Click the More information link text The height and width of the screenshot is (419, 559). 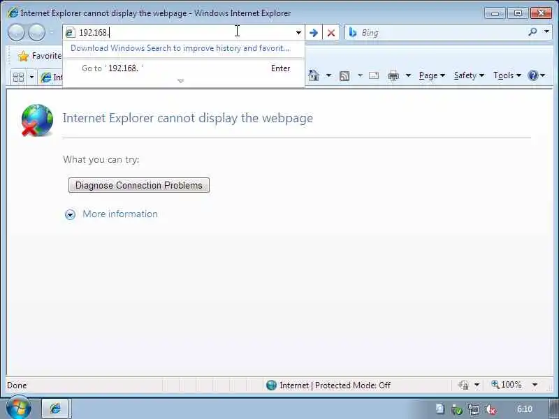tap(120, 214)
